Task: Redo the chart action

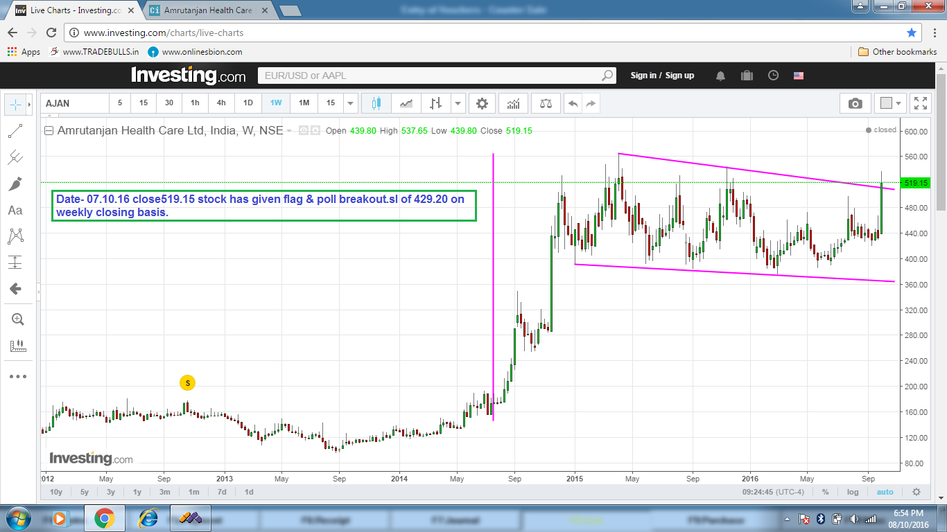Action: tap(591, 103)
